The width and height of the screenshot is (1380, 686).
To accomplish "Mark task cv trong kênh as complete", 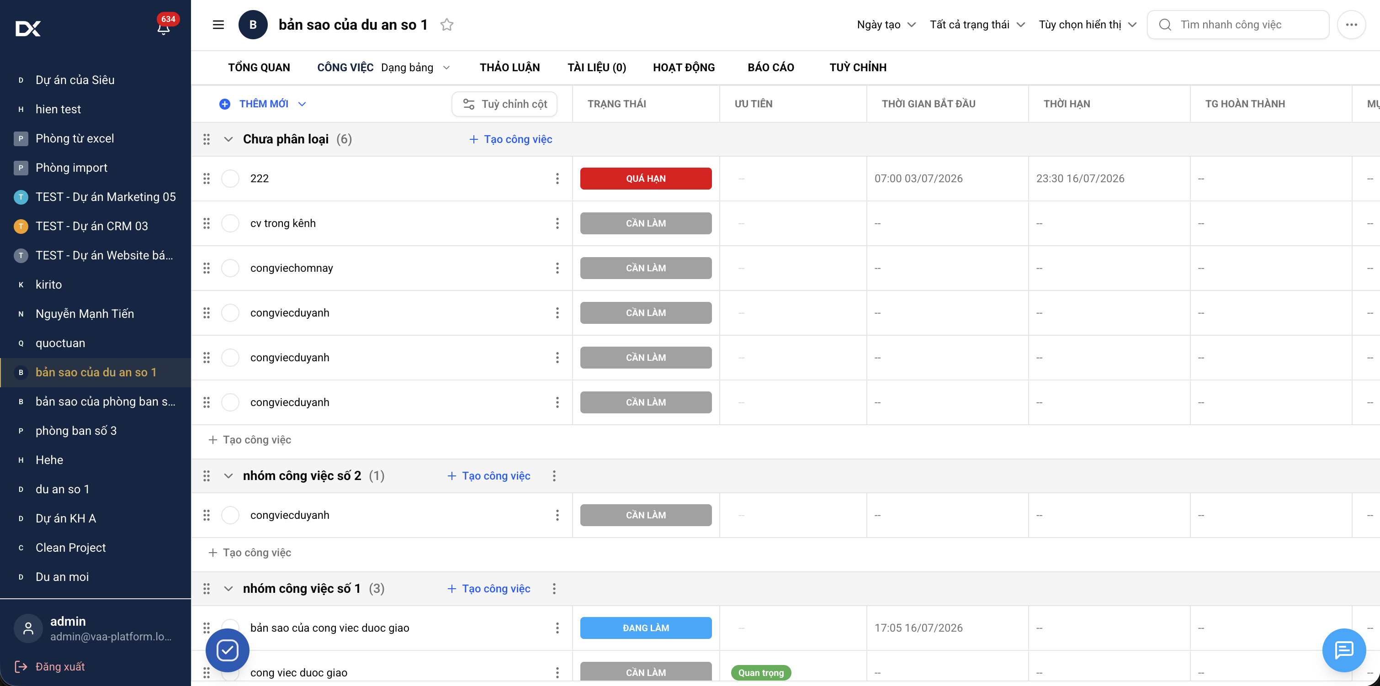I will coord(230,223).
